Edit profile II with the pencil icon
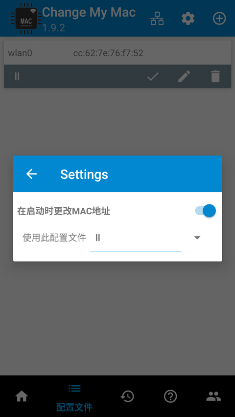The image size is (235, 417). click(x=184, y=77)
